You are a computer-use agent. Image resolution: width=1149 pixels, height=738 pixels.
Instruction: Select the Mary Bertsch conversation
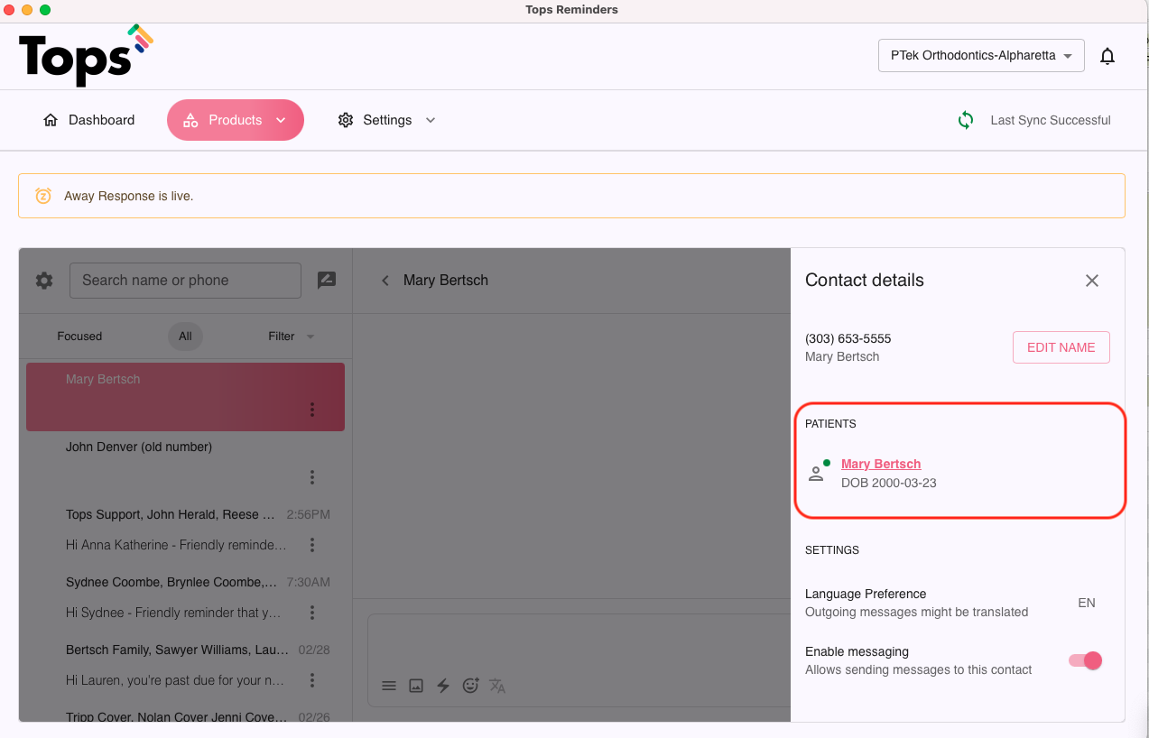tap(185, 397)
